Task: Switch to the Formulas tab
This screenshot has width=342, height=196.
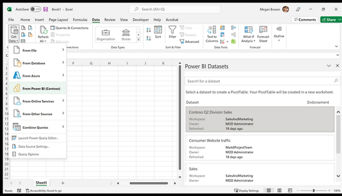Action: tap(80, 20)
